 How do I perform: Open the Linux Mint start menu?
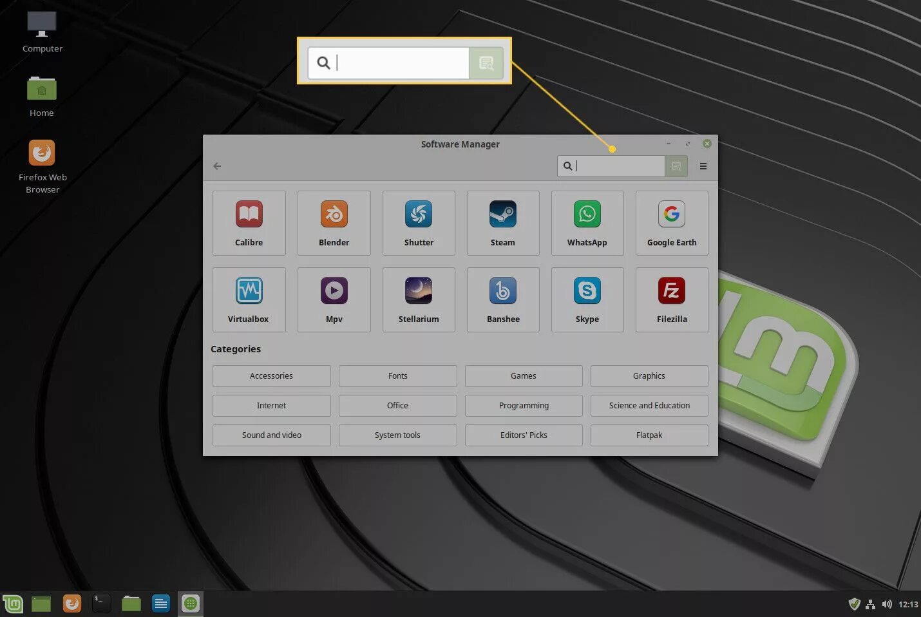pos(13,603)
